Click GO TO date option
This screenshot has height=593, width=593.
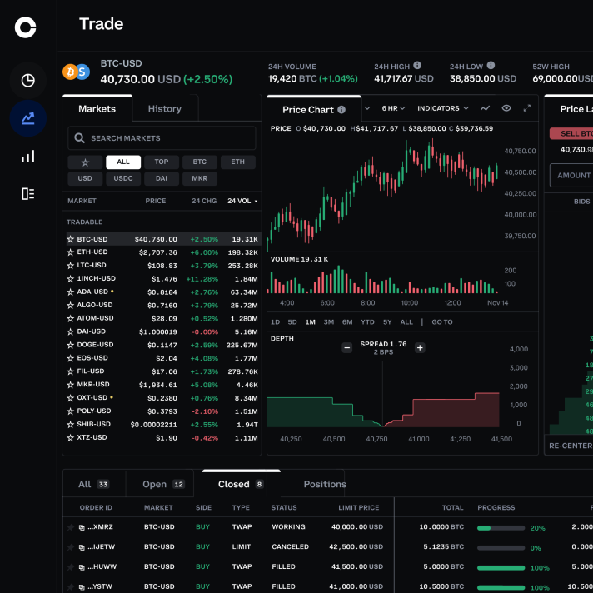(442, 322)
